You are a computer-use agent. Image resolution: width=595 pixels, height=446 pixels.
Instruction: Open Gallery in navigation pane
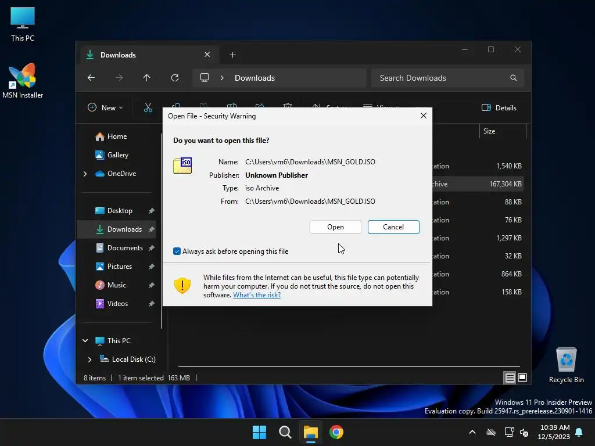tap(112, 154)
